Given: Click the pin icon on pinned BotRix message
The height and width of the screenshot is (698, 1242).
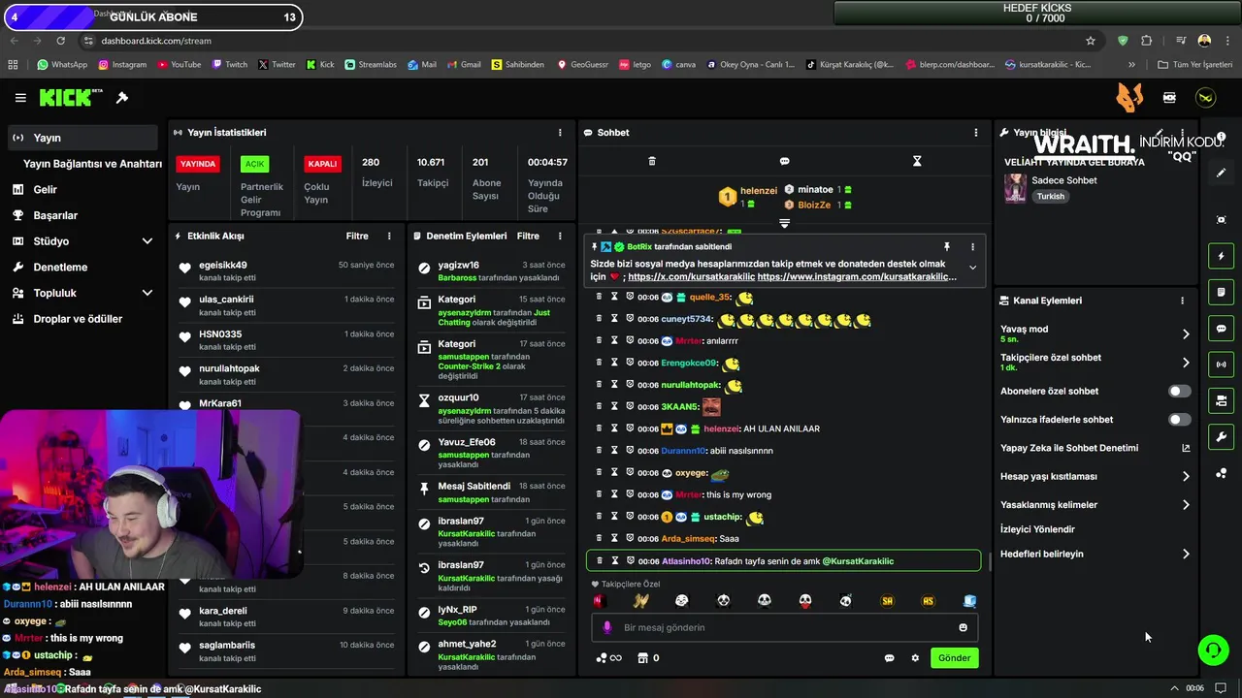Looking at the screenshot, I should [947, 247].
